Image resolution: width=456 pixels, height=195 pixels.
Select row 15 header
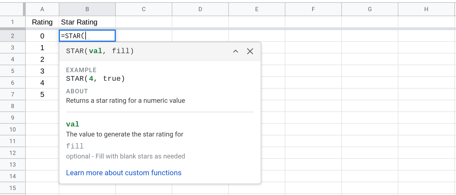(13, 188)
